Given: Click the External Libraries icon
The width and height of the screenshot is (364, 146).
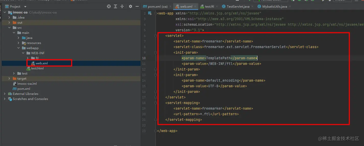Looking at the screenshot, I should 10,94.
